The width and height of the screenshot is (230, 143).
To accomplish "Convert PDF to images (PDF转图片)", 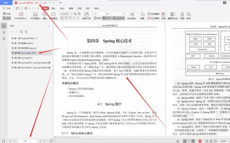I will click(x=35, y=16).
